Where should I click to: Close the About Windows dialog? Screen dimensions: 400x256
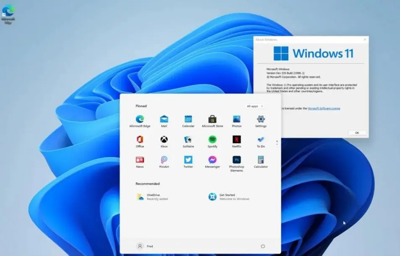click(365, 39)
